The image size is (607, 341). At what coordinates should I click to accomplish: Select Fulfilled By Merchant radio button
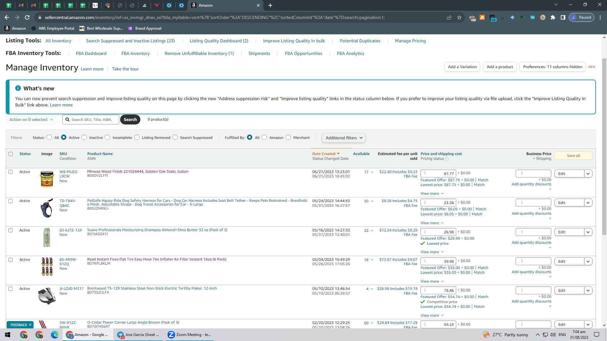288,137
